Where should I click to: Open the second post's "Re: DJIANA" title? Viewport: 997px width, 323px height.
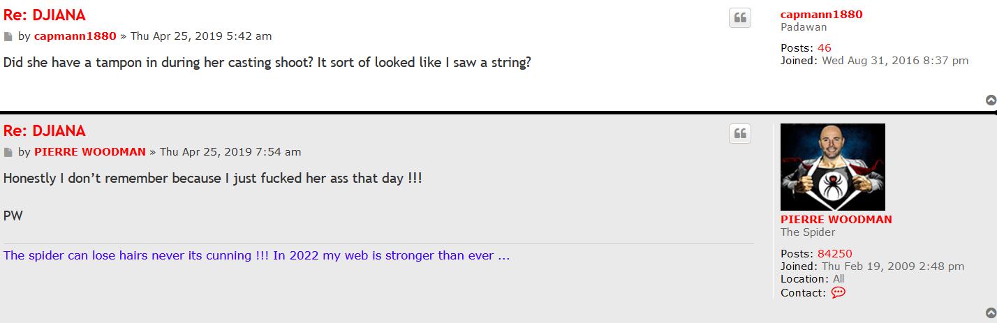[x=44, y=130]
